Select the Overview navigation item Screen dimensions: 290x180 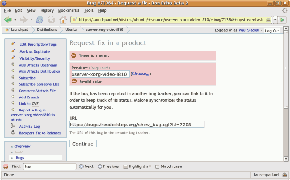(x=23, y=146)
